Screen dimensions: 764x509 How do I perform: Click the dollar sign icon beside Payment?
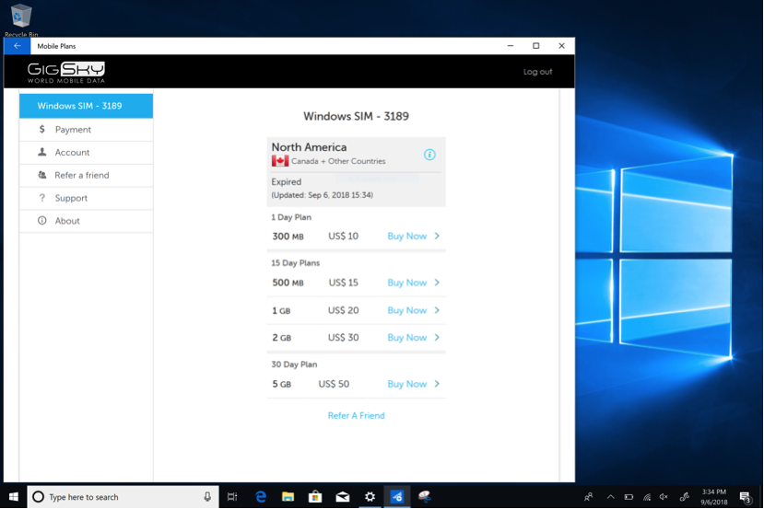pyautogui.click(x=41, y=129)
